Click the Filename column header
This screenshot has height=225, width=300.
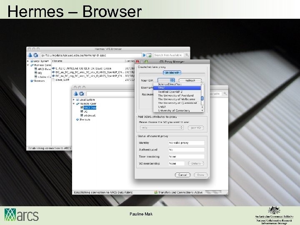88,61
